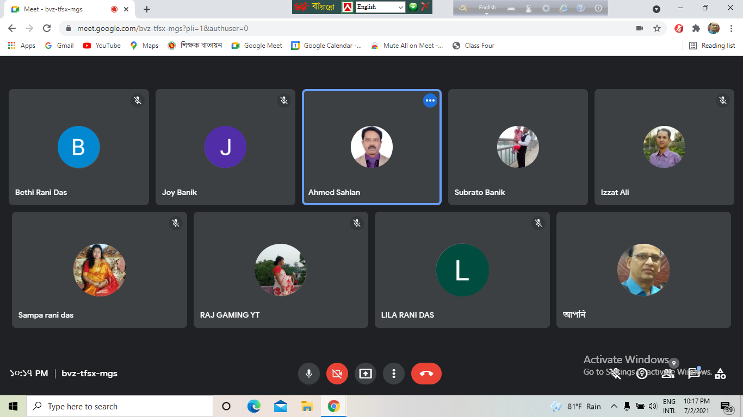Viewport: 743px width, 417px height.
Task: Open the English menu in Avro toolbar
Action: pos(487,8)
